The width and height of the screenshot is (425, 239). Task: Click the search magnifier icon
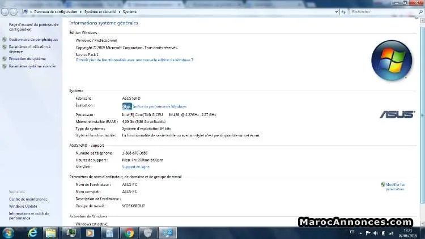click(420, 12)
